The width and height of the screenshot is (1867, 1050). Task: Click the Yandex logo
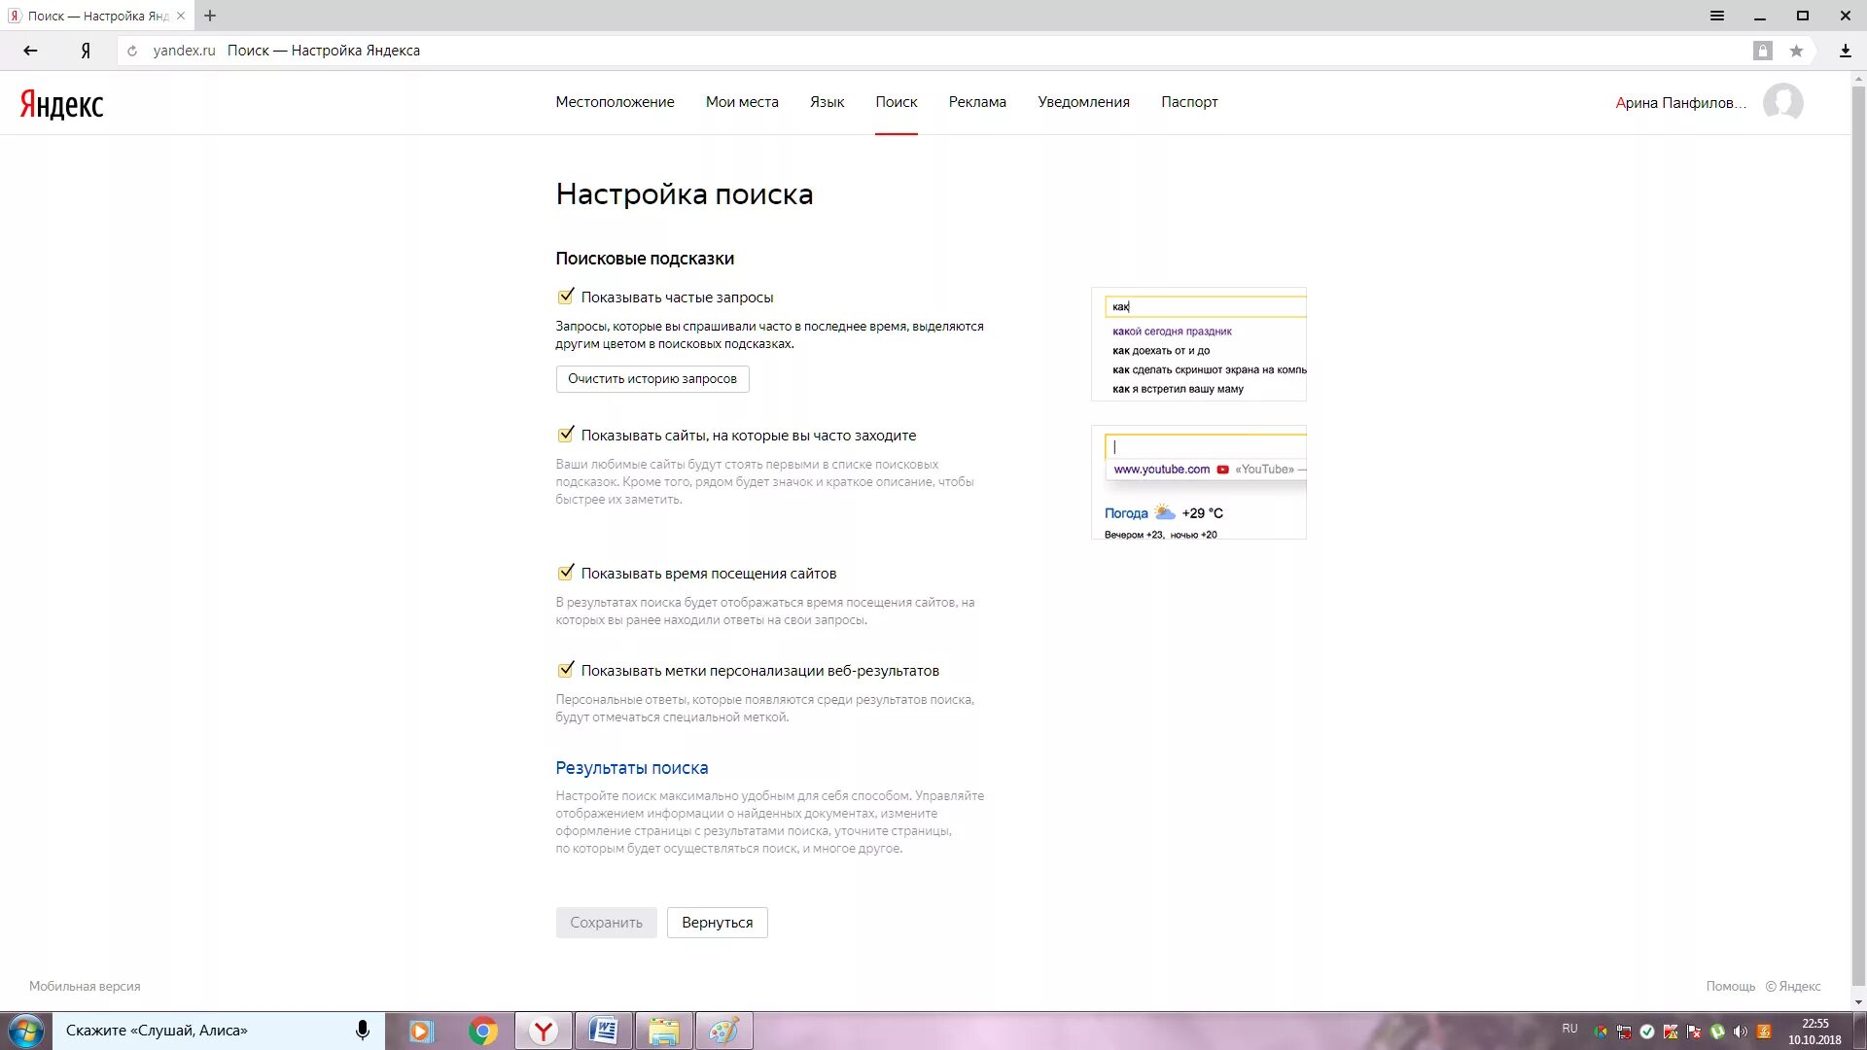point(61,104)
